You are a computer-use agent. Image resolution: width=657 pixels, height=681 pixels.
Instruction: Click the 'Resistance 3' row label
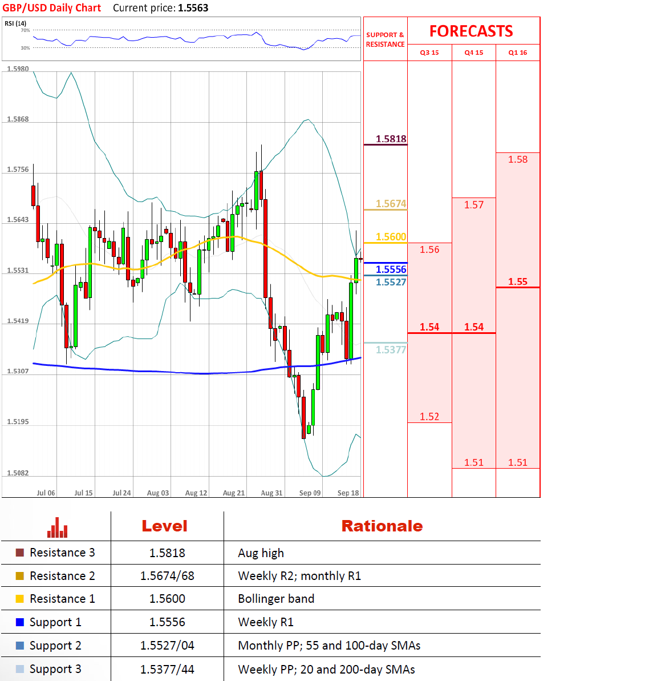pos(62,553)
